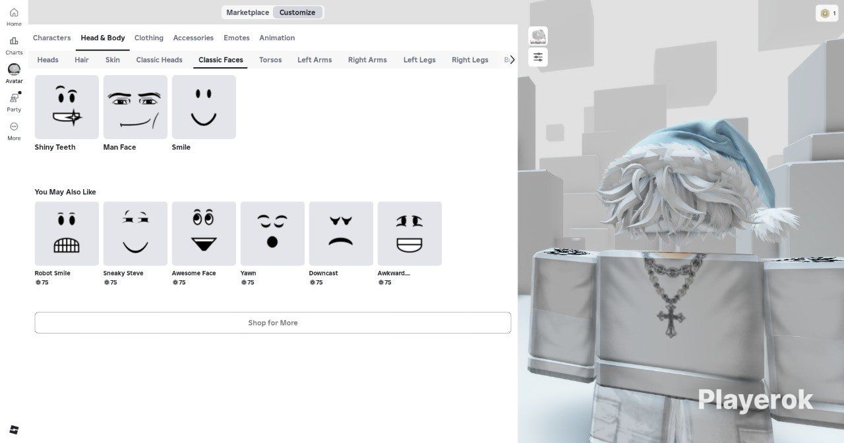This screenshot has height=443, width=844.
Task: Click the Shop for More button
Action: click(273, 323)
